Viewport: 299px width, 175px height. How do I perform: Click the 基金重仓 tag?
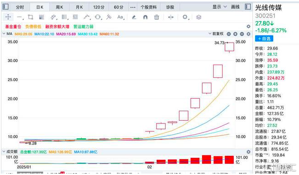click(13, 26)
